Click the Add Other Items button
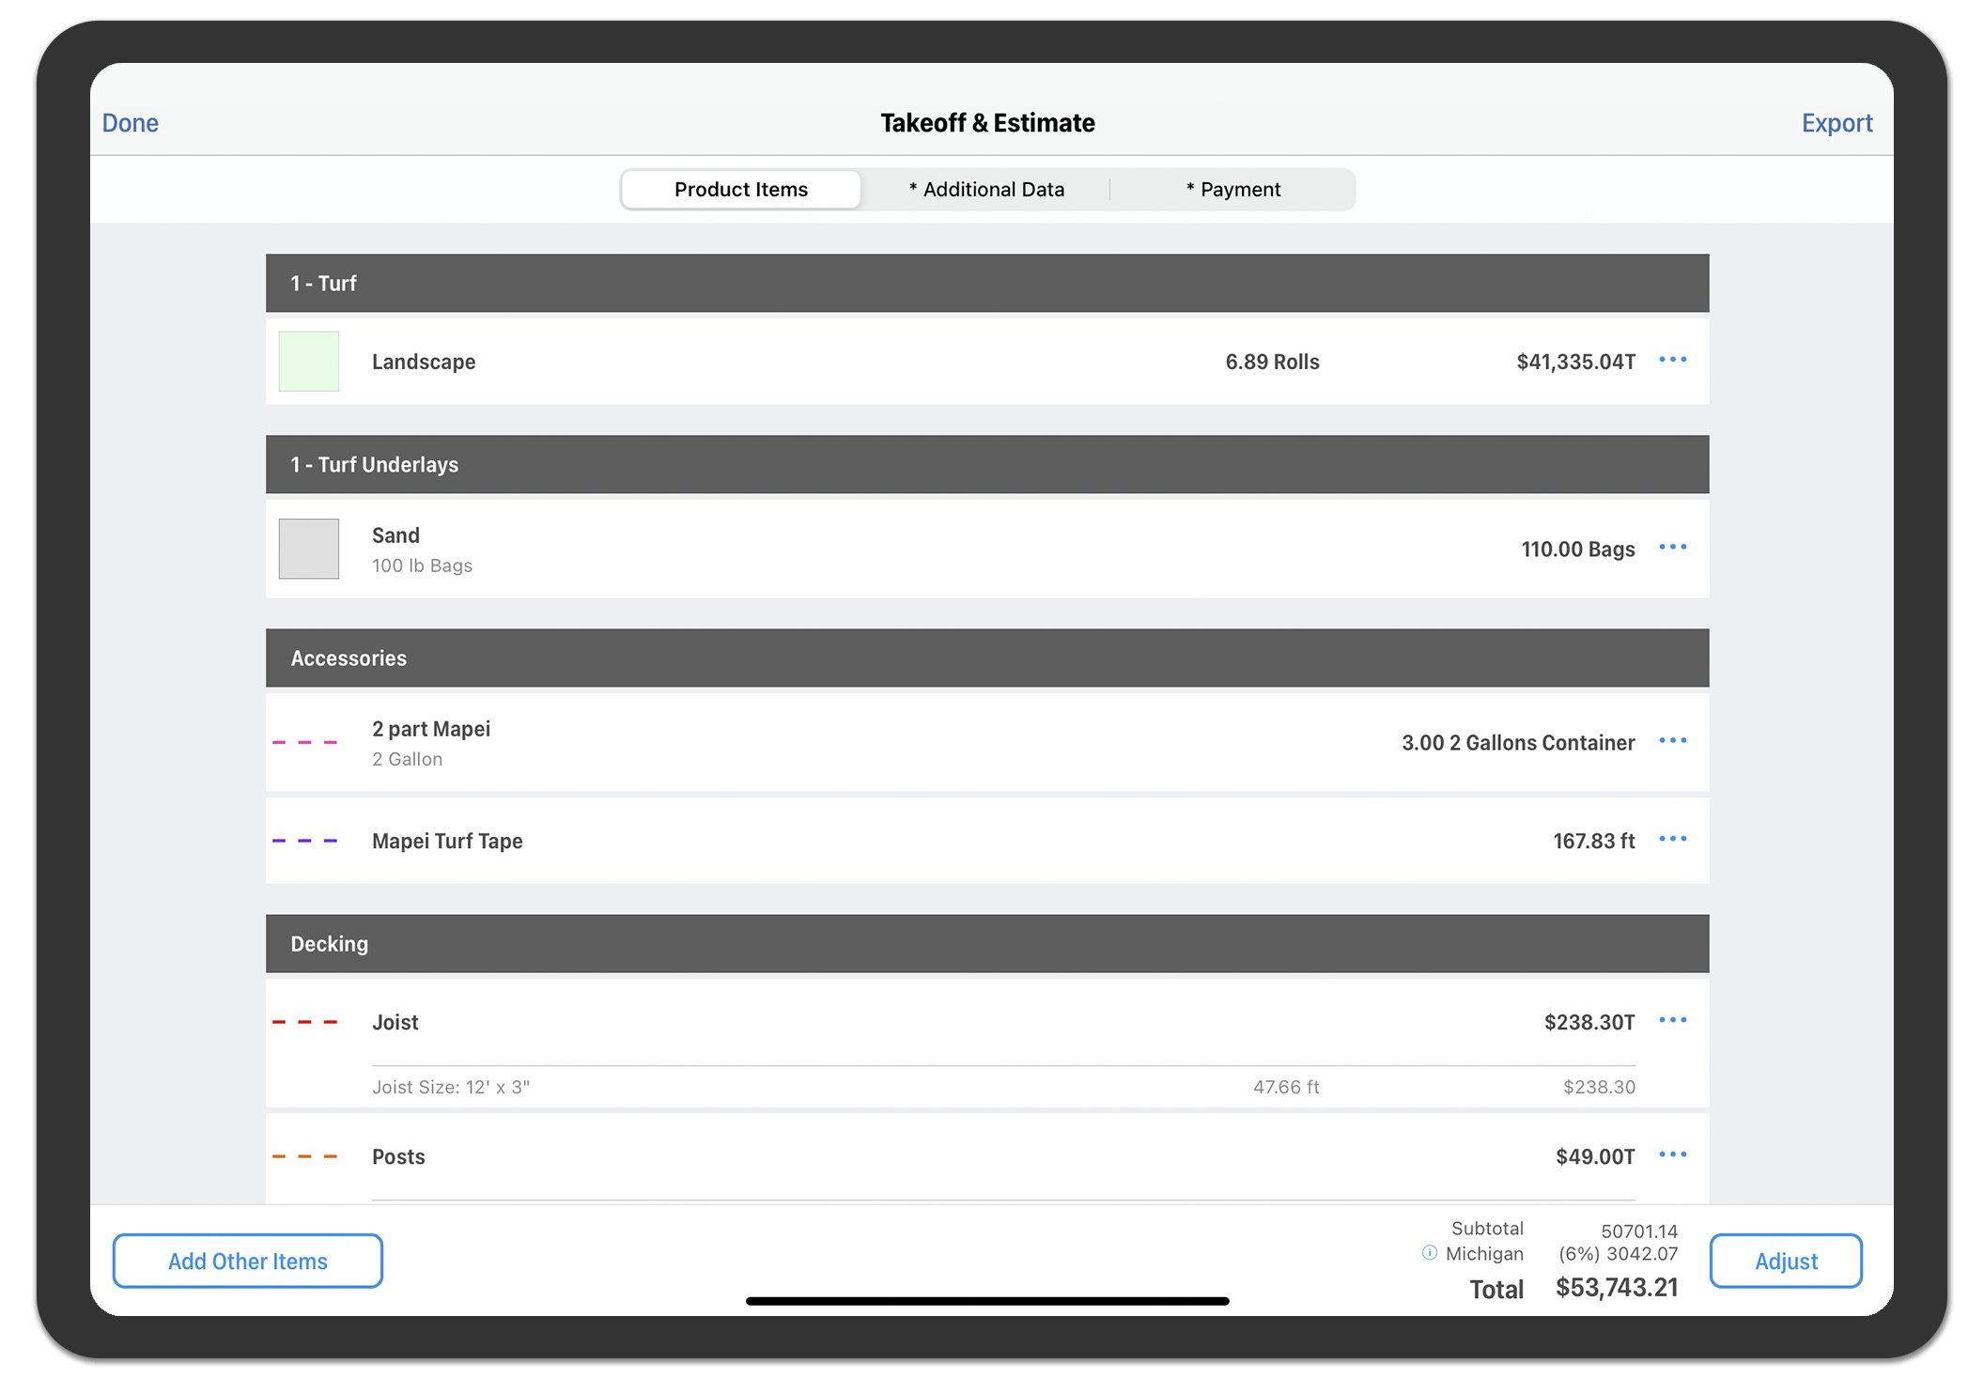This screenshot has height=1378, width=1984. click(247, 1261)
